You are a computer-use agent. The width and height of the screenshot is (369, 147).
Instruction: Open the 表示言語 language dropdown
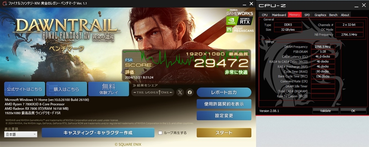pyautogui.click(x=21, y=134)
